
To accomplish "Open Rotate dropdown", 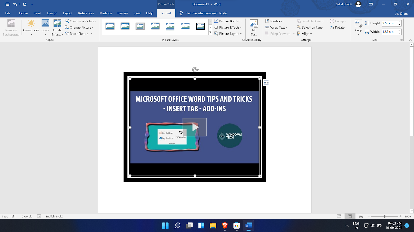I will [x=338, y=27].
